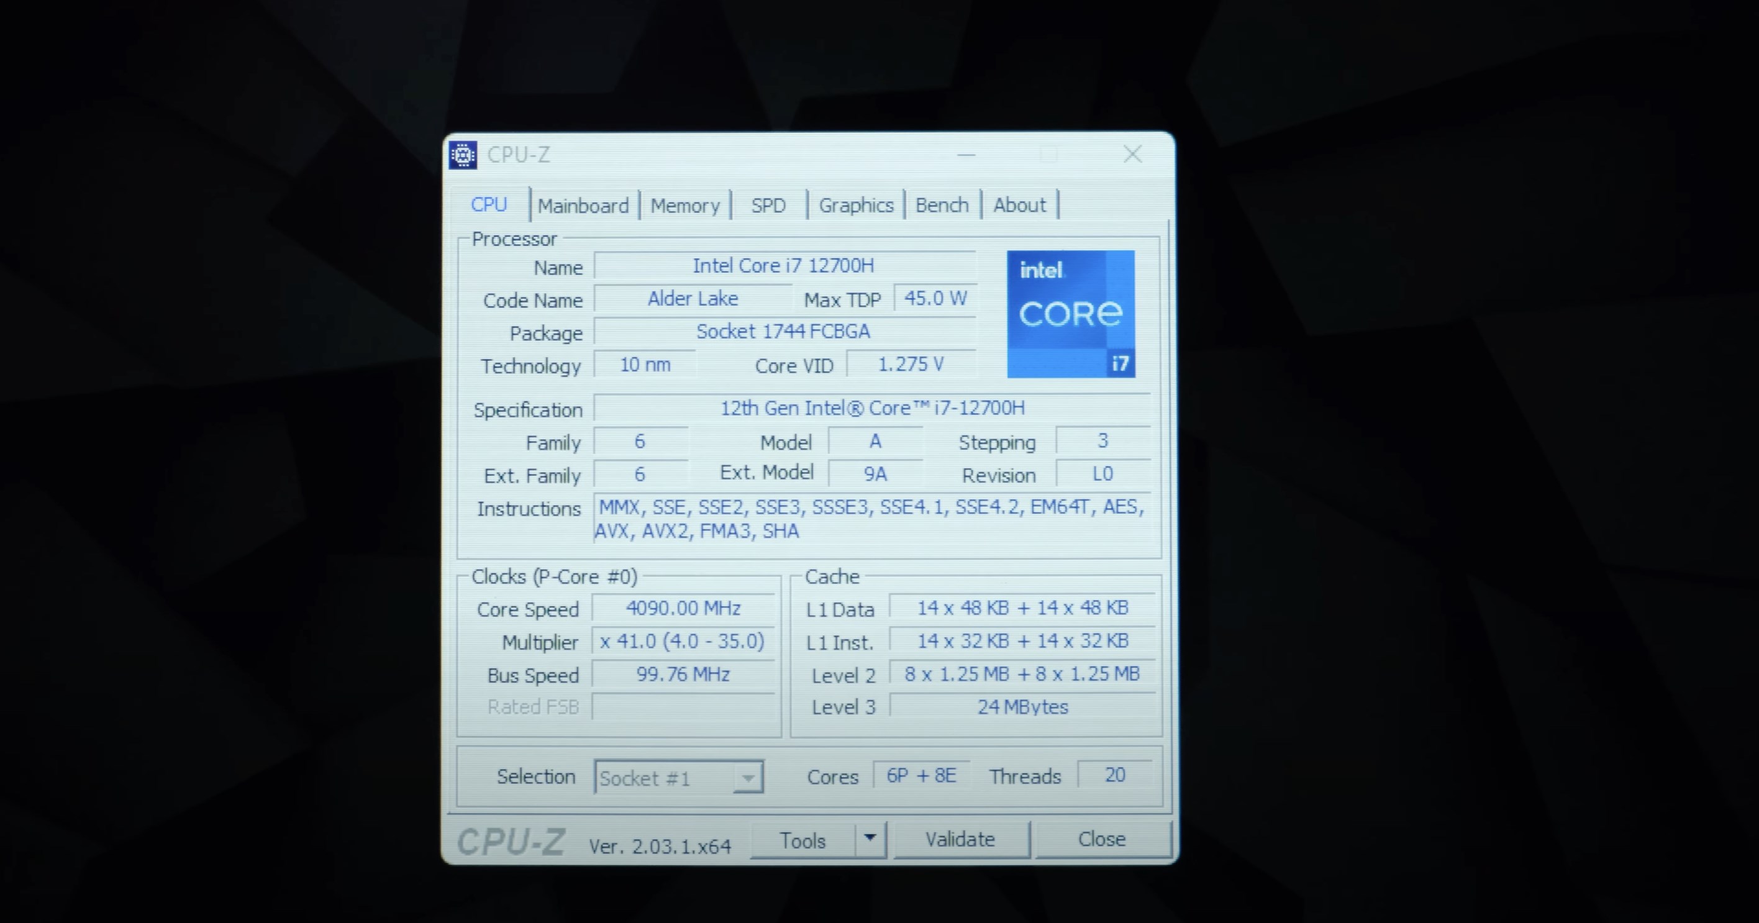1759x923 pixels.
Task: Switch to the Mainboard tab
Action: 583,206
